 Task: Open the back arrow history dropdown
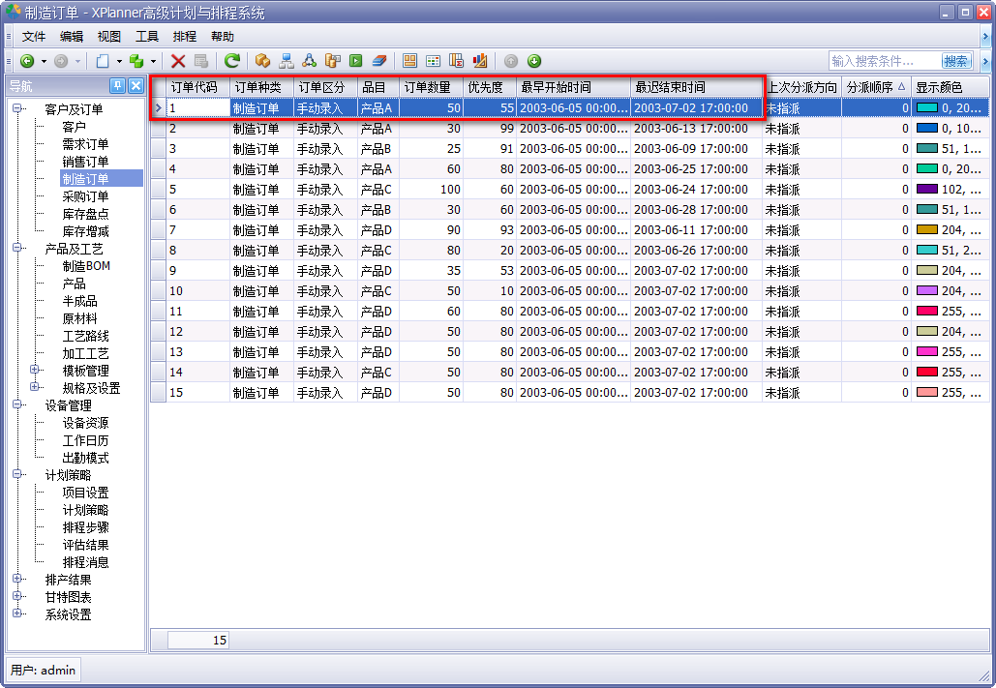(x=44, y=61)
